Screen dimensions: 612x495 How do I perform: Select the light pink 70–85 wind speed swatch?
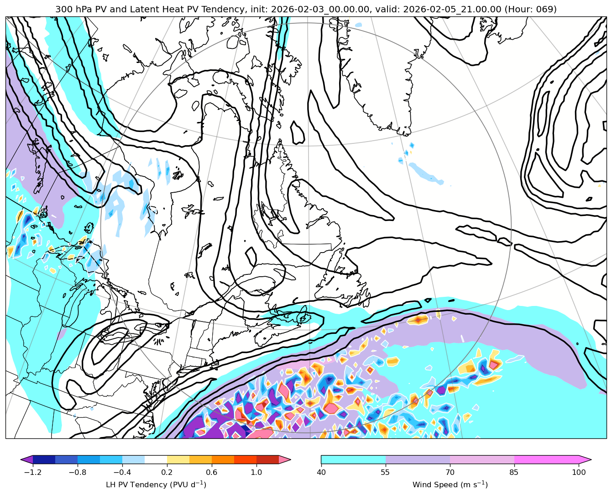tap(482, 459)
